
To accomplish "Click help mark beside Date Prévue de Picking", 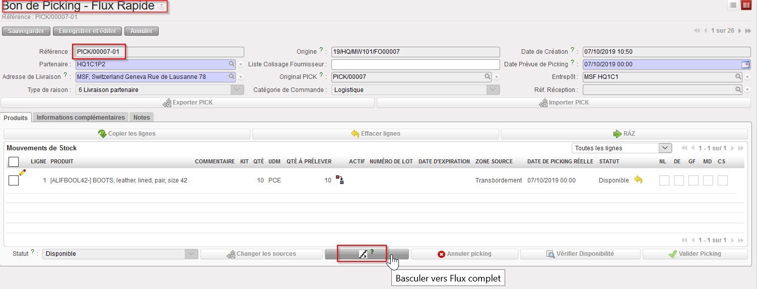I will coord(573,63).
